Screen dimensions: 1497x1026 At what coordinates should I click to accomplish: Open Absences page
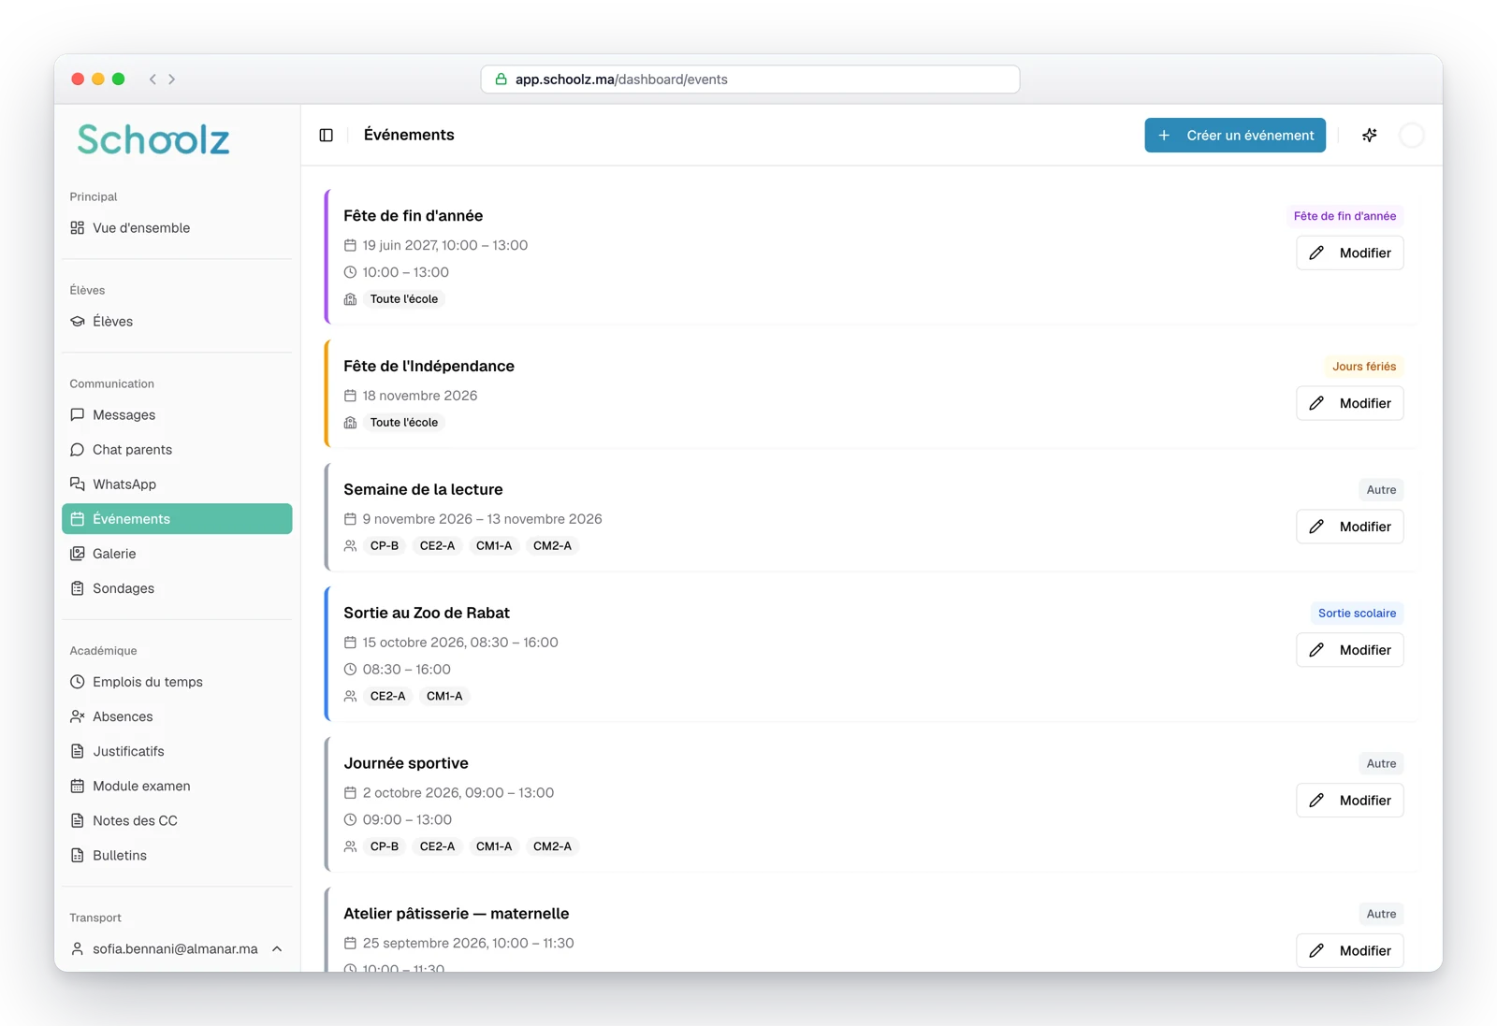(177, 716)
